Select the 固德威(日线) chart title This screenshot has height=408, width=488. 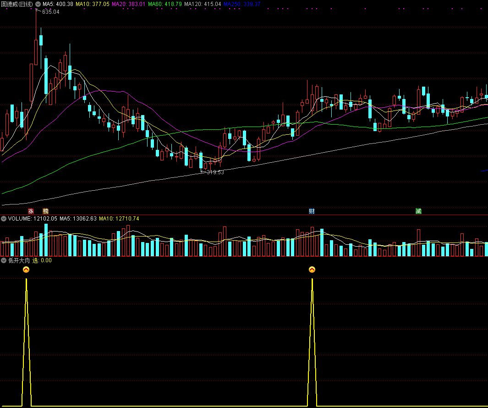tap(17, 4)
